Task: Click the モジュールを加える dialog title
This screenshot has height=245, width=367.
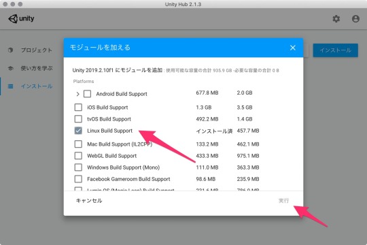Action: pyautogui.click(x=100, y=48)
